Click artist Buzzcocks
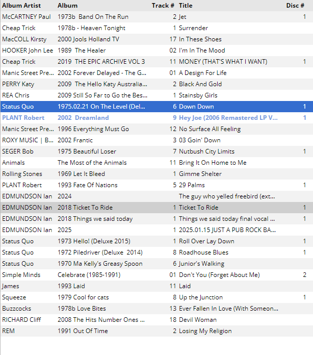Image resolution: width=313 pixels, height=355 pixels. [x=16, y=309]
